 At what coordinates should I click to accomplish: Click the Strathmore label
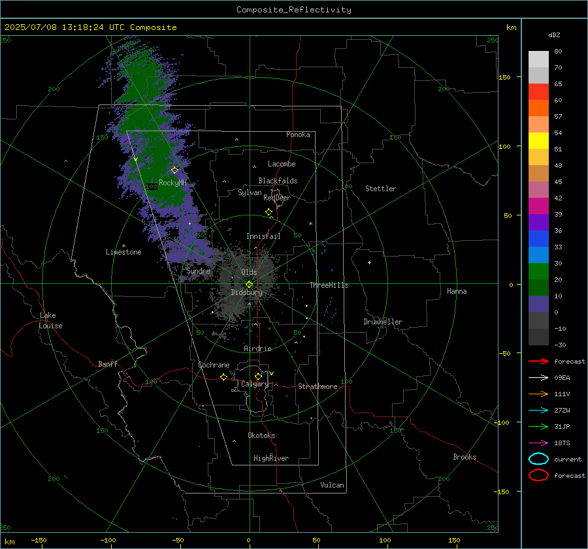click(x=318, y=386)
